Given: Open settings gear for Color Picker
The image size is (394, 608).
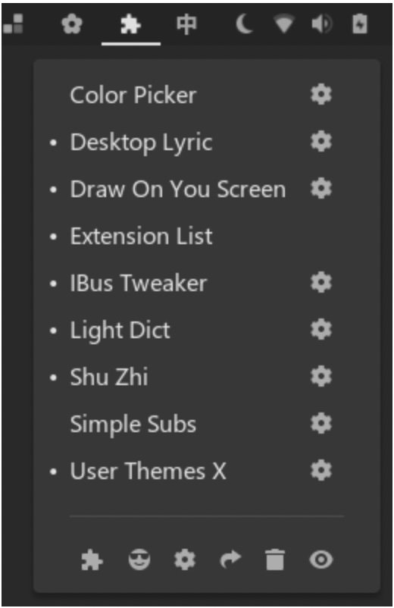Looking at the screenshot, I should 321,94.
